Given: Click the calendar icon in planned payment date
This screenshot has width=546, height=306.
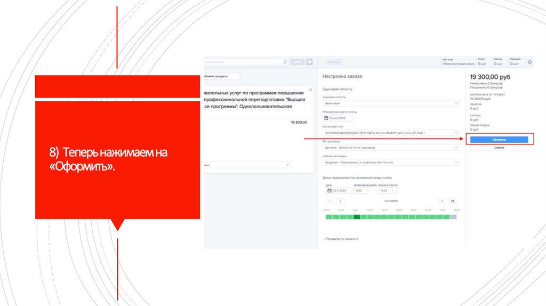Looking at the screenshot, I should pyautogui.click(x=326, y=118).
